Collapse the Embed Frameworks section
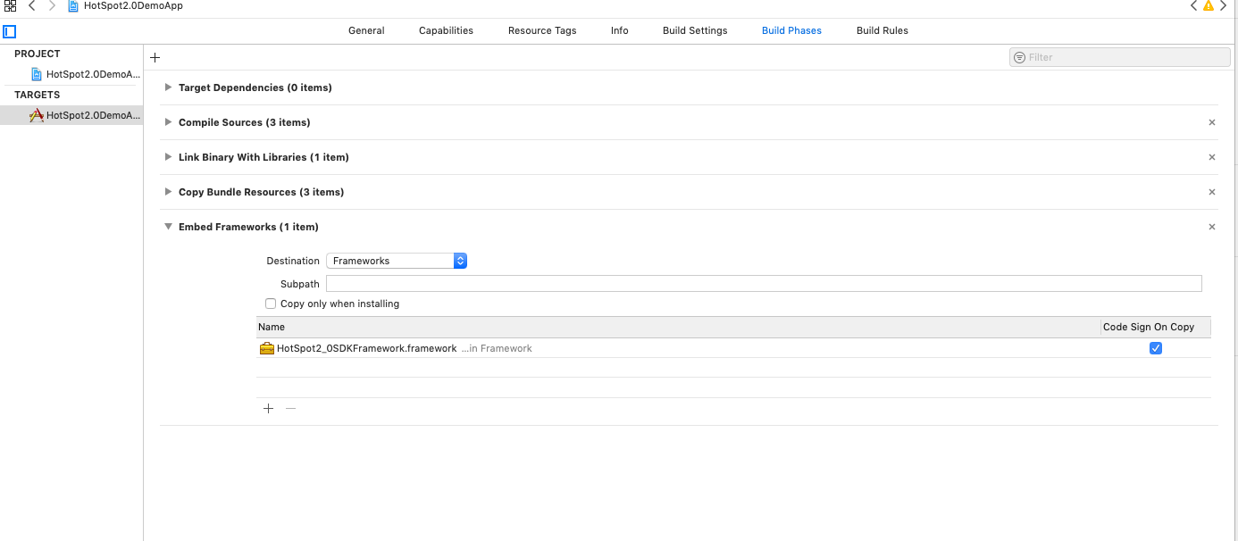The width and height of the screenshot is (1238, 541). [168, 227]
